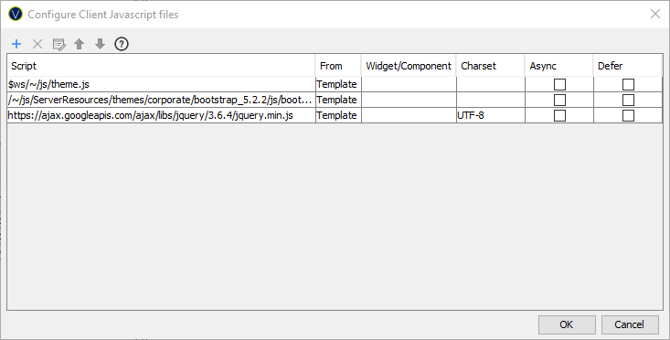Image resolution: width=670 pixels, height=340 pixels.
Task: Open help via question mark icon
Action: click(122, 44)
